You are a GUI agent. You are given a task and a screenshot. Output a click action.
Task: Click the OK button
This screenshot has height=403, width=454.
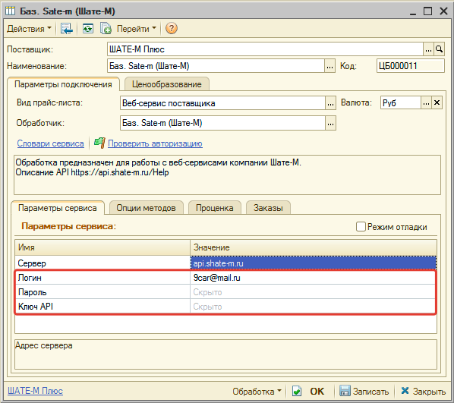point(317,391)
